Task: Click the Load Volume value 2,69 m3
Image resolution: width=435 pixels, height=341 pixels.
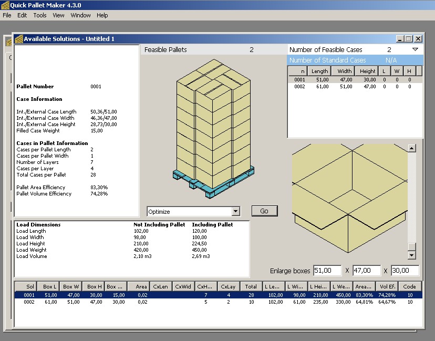Action: click(201, 256)
